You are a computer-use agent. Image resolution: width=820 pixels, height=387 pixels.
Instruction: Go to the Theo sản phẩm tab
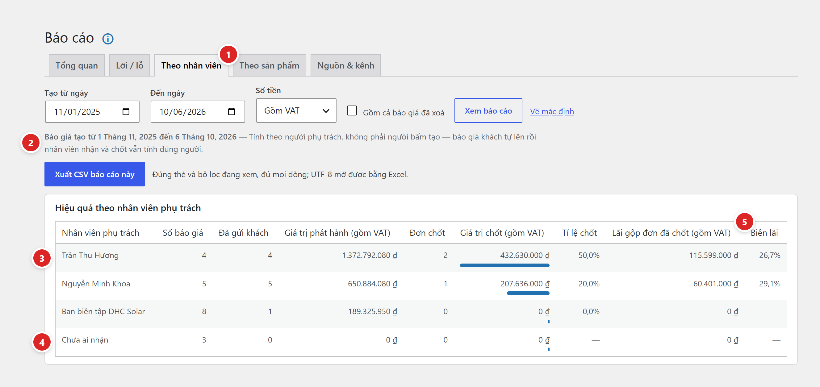click(x=269, y=65)
